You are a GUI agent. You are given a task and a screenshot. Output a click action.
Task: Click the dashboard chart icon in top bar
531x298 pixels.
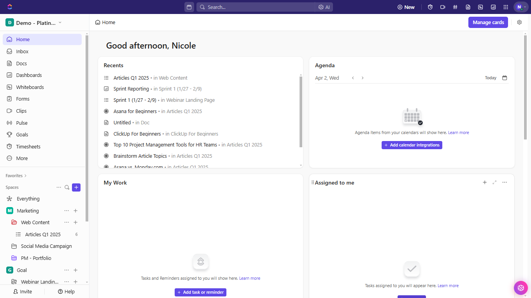[x=493, y=7]
